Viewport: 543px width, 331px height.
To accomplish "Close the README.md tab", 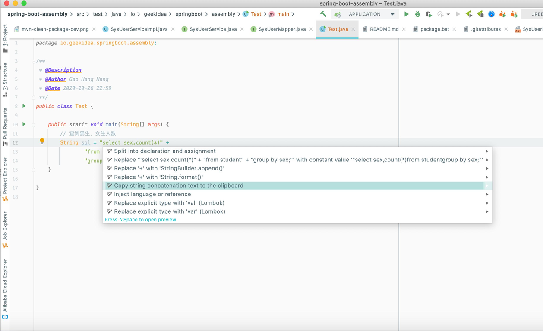I will tap(404, 29).
